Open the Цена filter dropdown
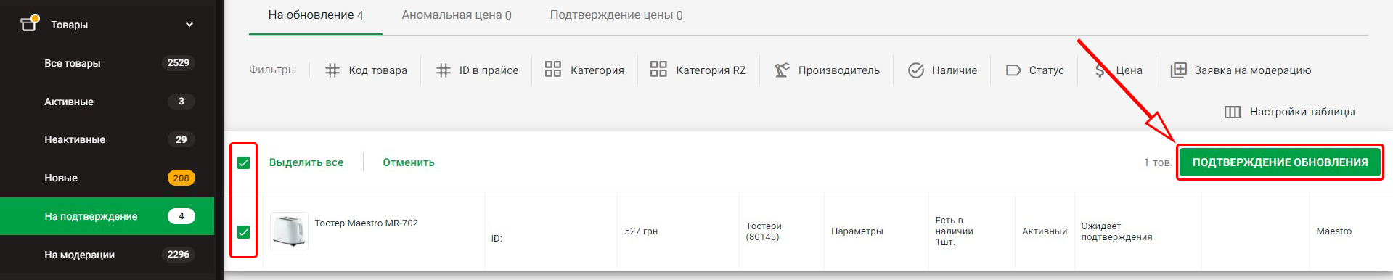This screenshot has width=1393, height=280. (1119, 70)
